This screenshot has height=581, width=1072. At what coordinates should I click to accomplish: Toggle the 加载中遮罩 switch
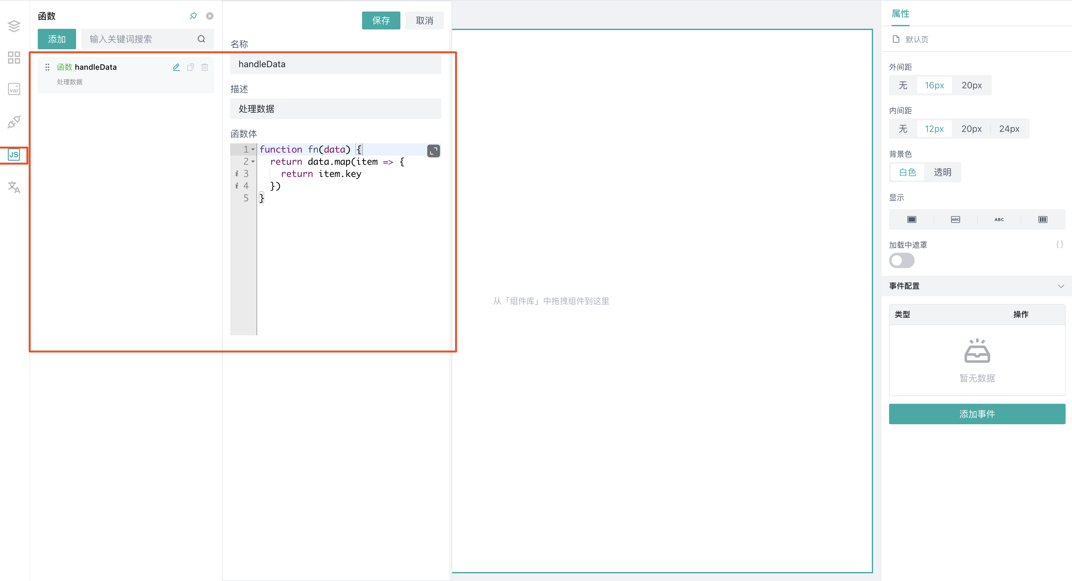tap(901, 260)
